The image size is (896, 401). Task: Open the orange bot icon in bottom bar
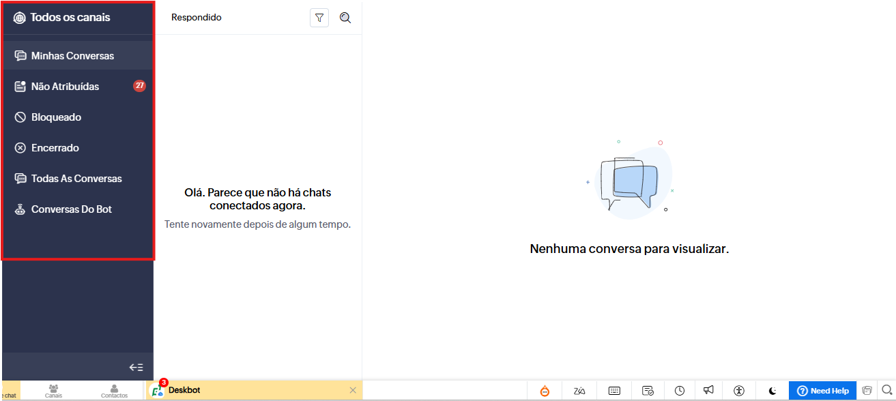[x=545, y=391]
